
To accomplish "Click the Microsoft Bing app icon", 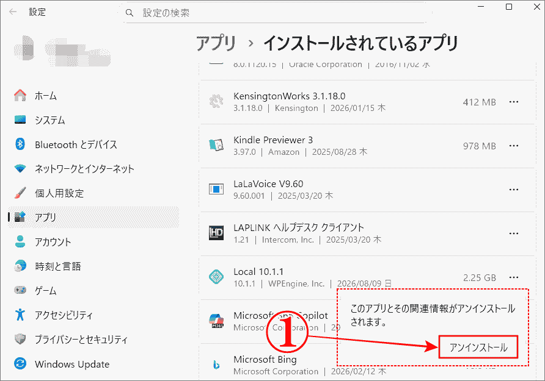I will [216, 365].
